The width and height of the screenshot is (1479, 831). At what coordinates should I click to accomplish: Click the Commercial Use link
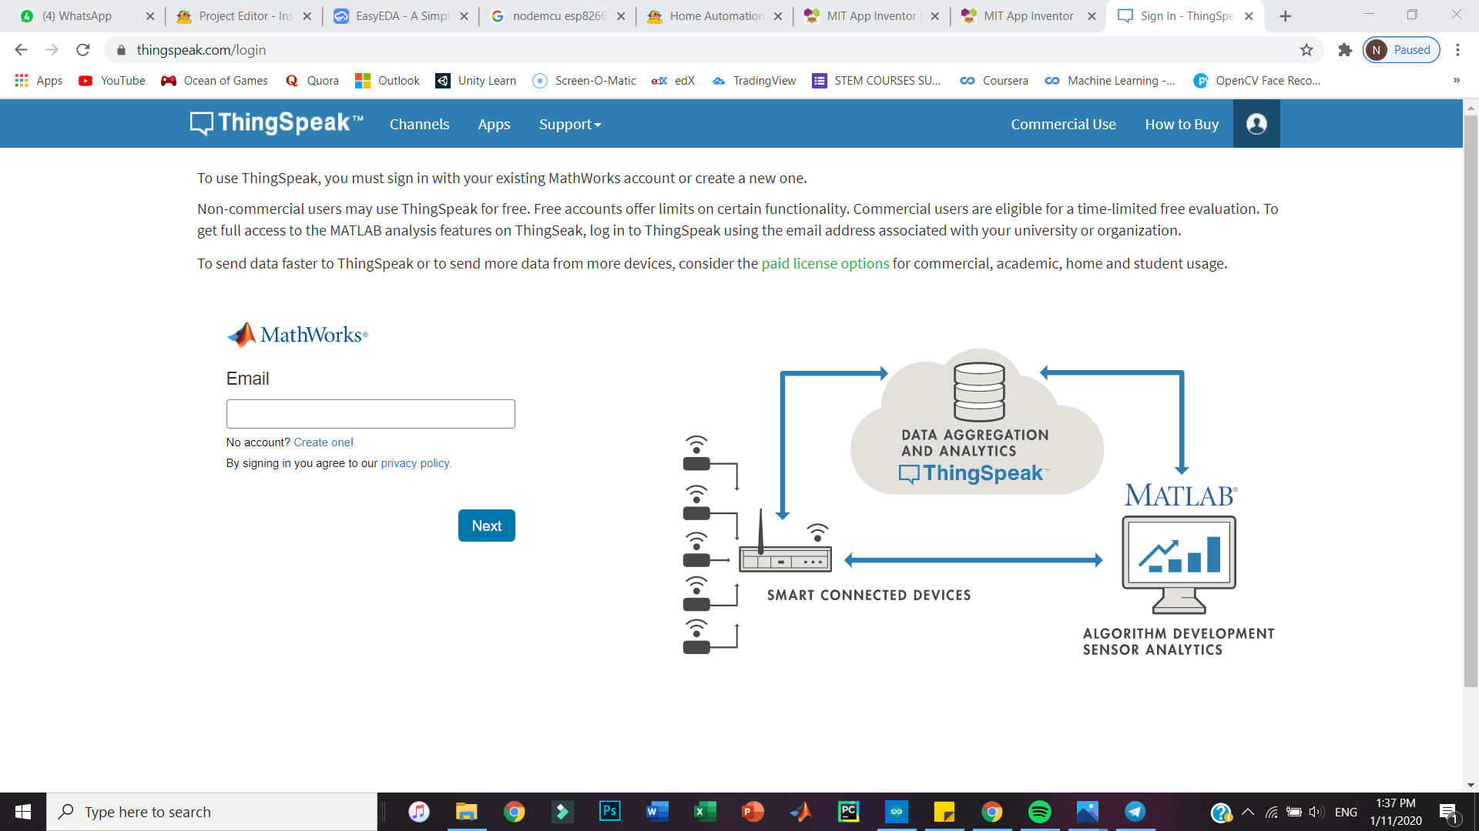[x=1062, y=123]
